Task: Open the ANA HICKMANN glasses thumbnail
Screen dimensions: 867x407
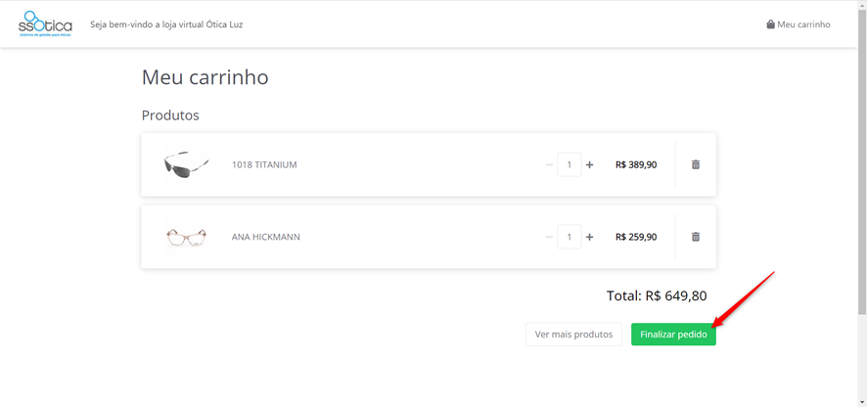Action: click(186, 237)
